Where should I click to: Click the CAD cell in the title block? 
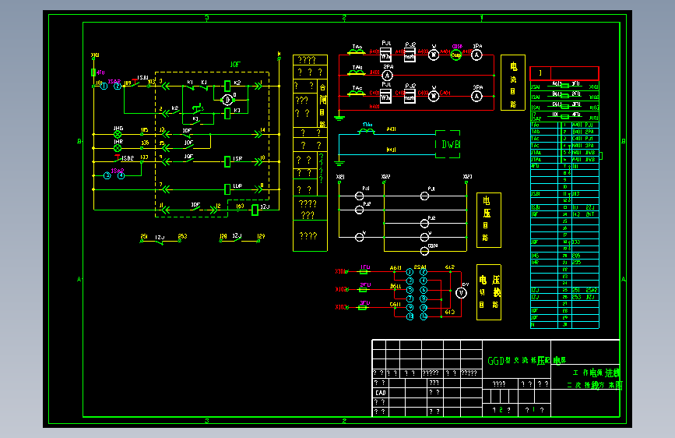[x=381, y=393]
